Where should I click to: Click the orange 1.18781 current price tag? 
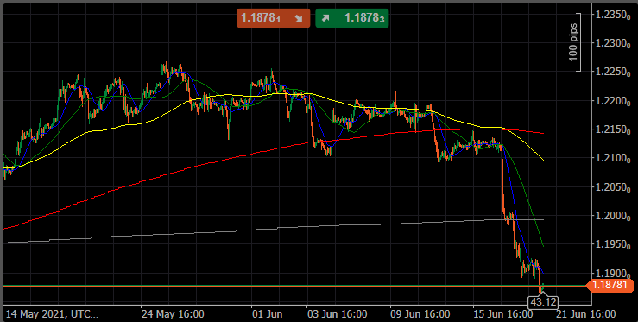click(x=610, y=286)
